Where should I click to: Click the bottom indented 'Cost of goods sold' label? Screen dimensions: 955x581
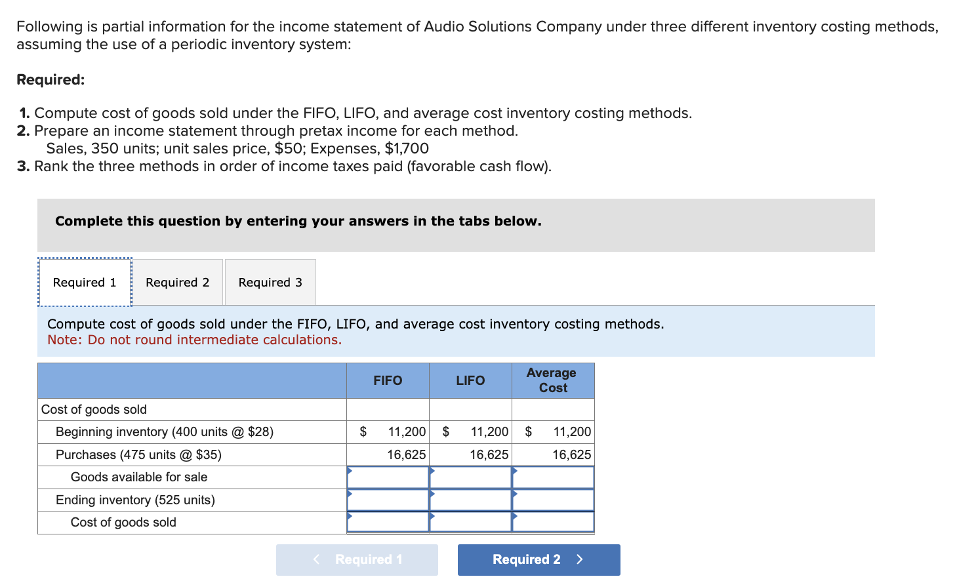pos(123,522)
